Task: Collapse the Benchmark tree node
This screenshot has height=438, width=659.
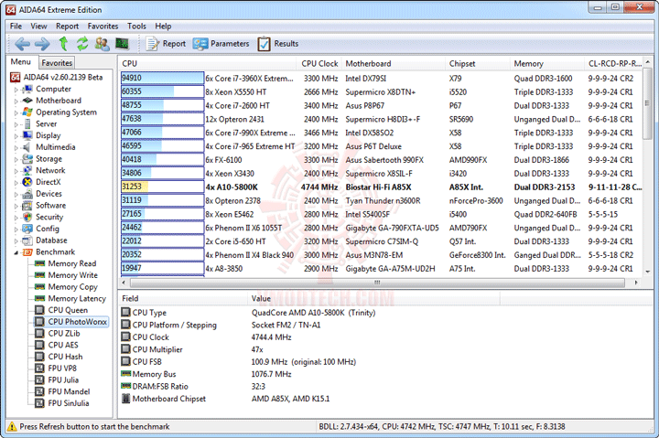Action: 16,252
